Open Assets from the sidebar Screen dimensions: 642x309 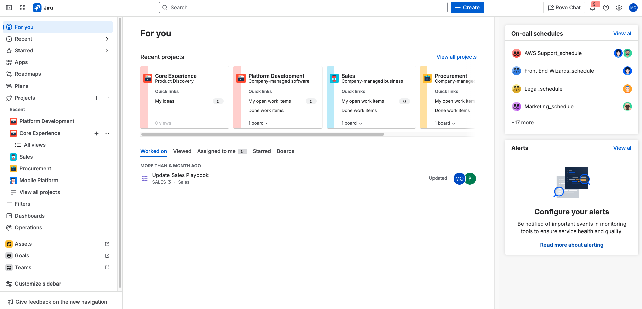(23, 244)
